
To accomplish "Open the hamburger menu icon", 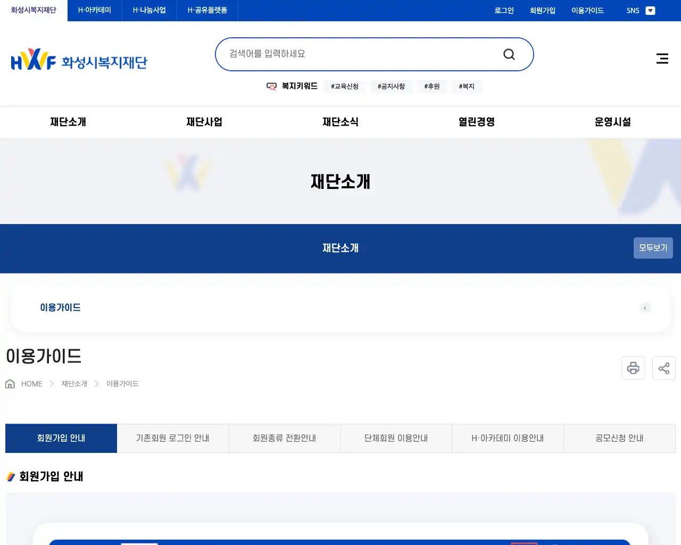I will [662, 59].
